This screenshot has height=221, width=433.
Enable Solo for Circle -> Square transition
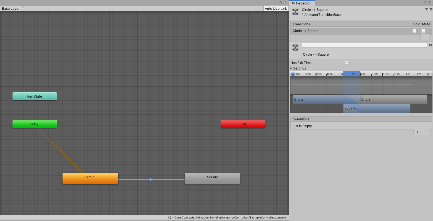414,31
